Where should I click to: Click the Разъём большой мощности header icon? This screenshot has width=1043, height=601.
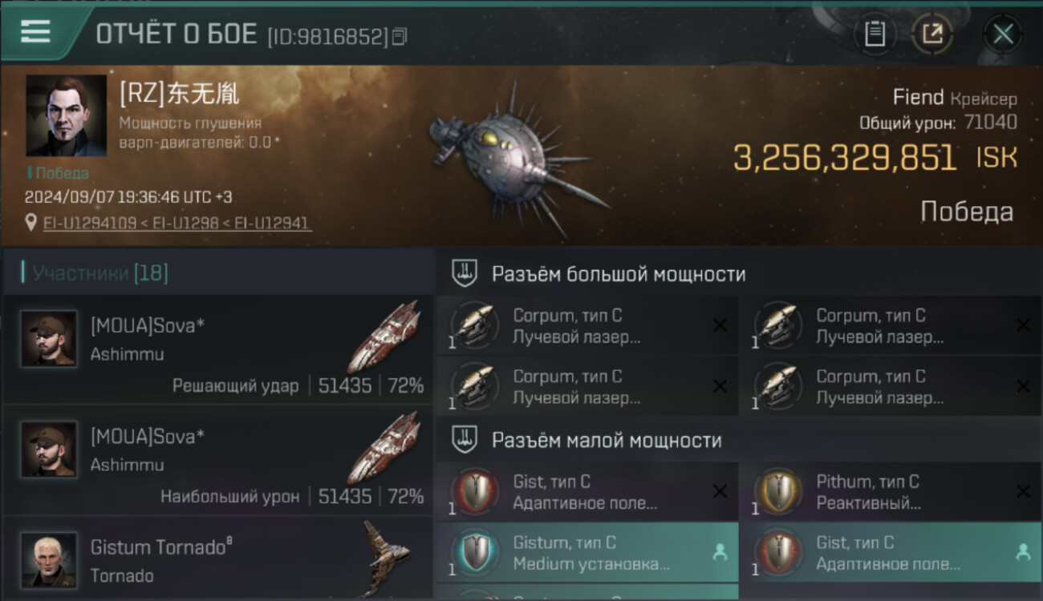click(463, 273)
